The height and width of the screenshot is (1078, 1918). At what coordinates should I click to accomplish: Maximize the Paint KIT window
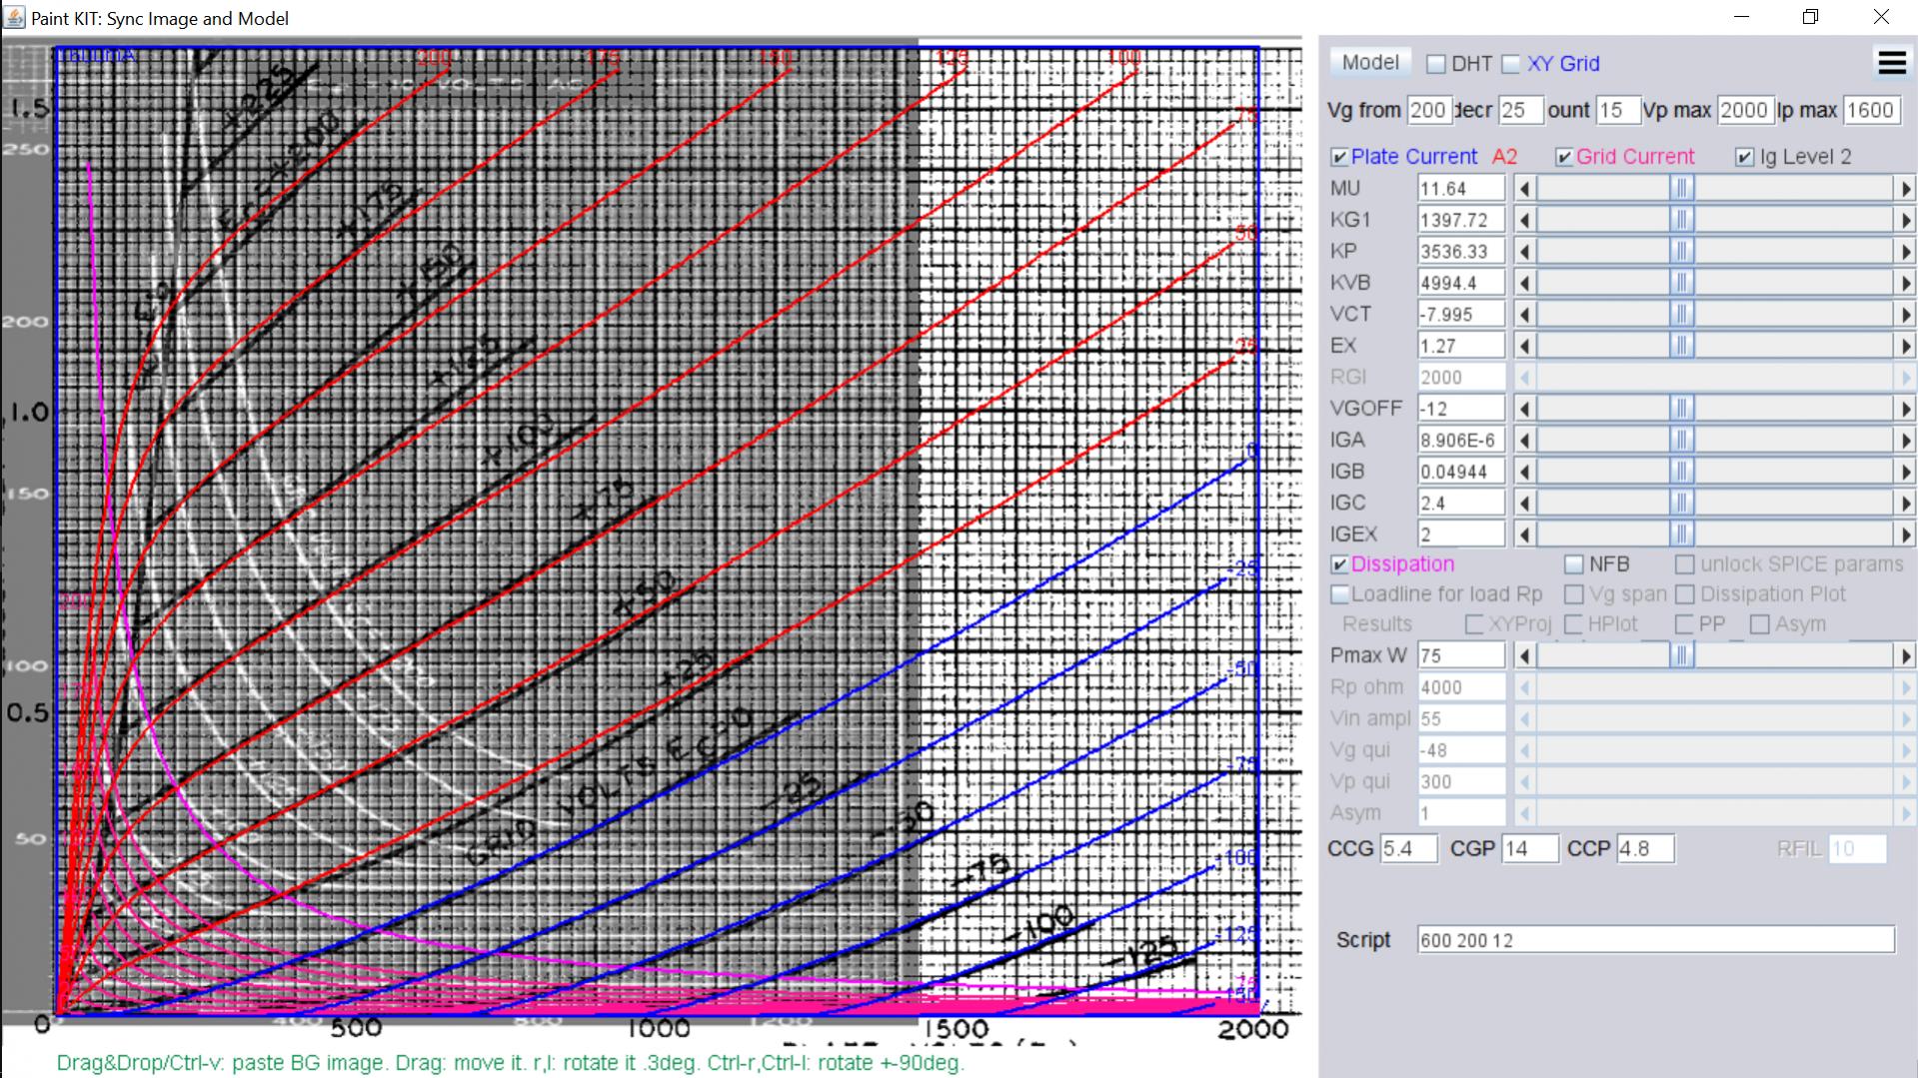(1810, 17)
